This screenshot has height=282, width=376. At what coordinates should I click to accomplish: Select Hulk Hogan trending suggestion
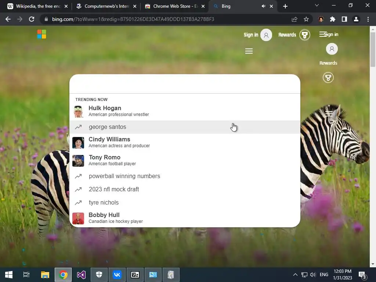click(x=185, y=111)
